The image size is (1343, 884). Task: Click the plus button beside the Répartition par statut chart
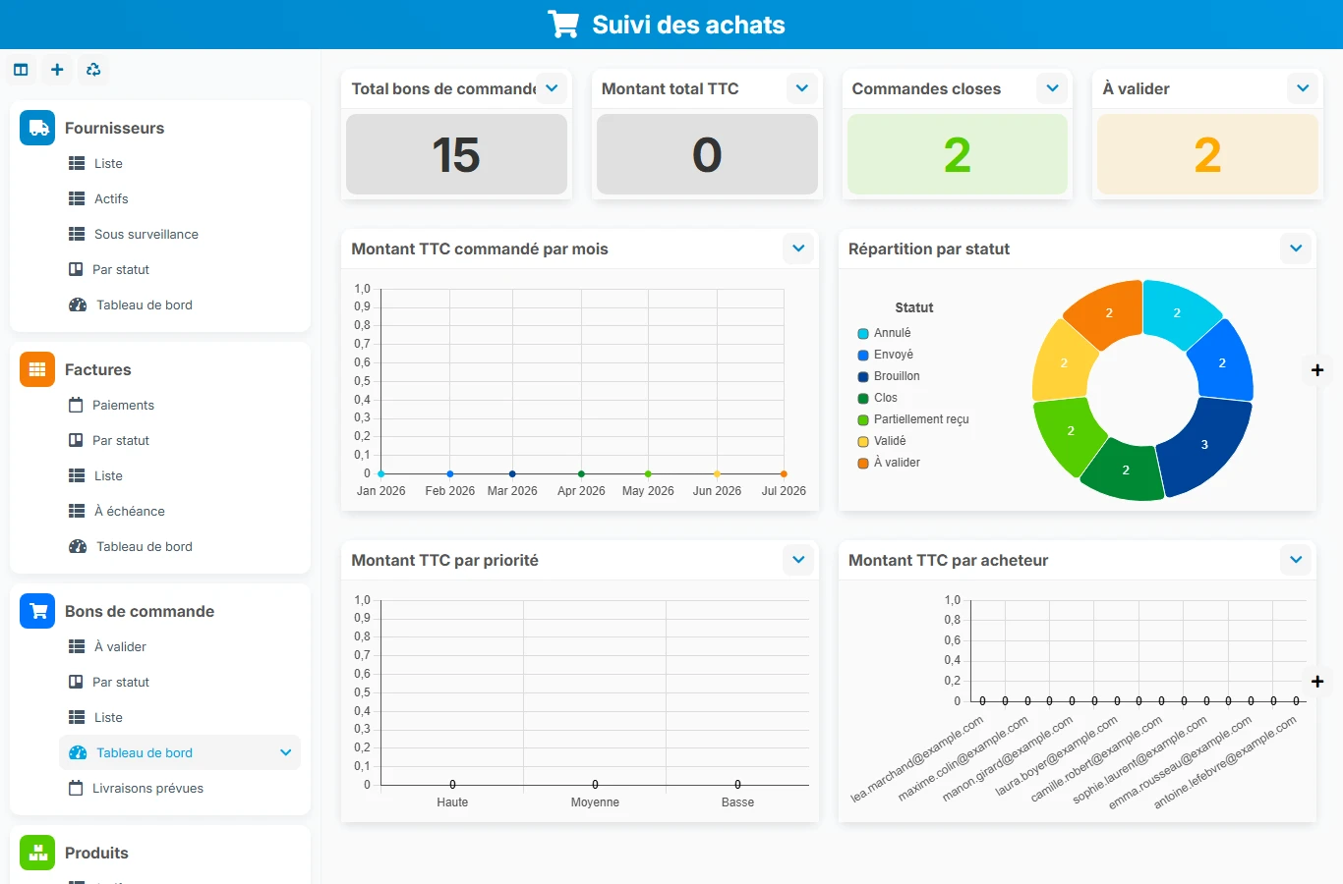pos(1317,370)
